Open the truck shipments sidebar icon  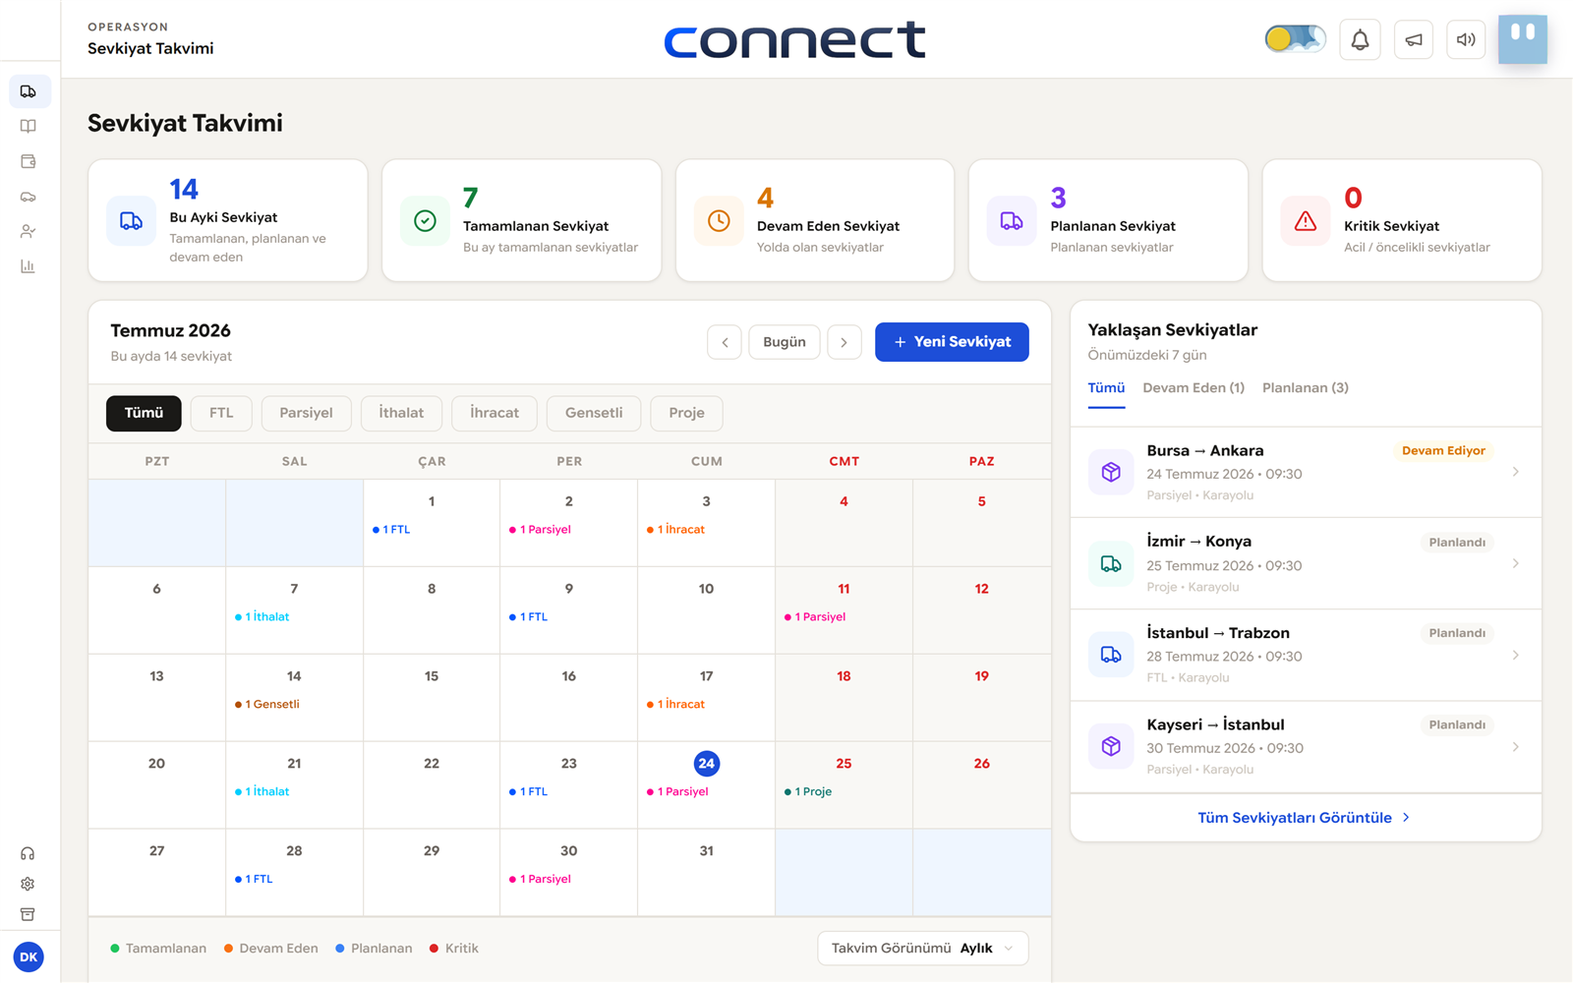click(x=29, y=91)
